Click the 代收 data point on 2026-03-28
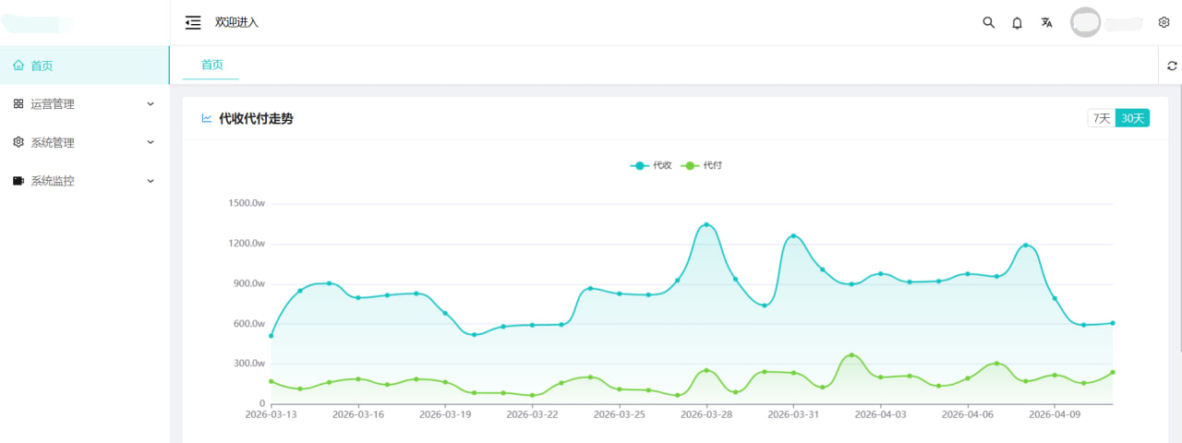The height and width of the screenshot is (443, 1182). pos(706,224)
